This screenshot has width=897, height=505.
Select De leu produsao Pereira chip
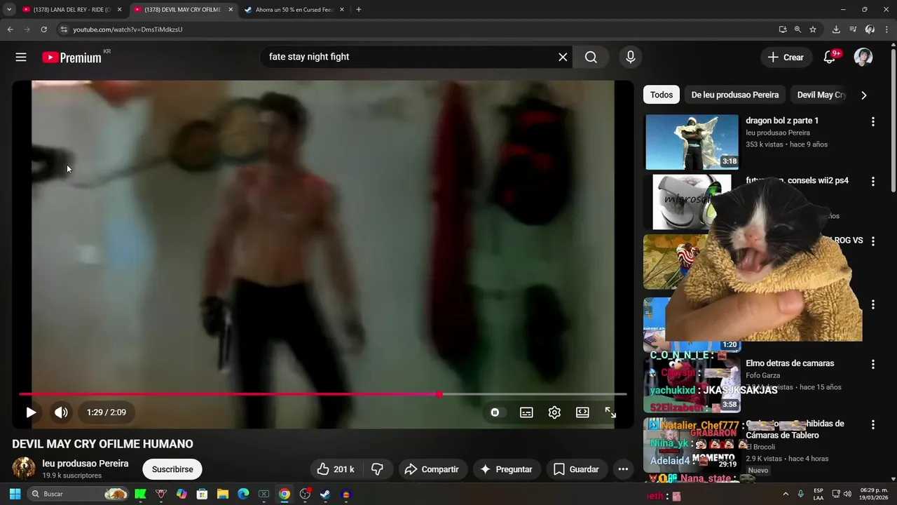[735, 95]
